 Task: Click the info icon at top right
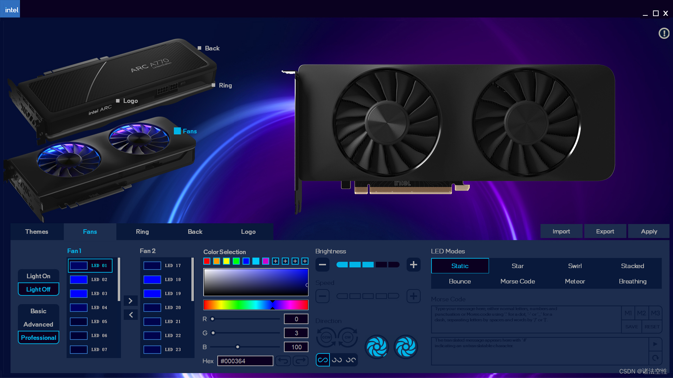pos(664,34)
